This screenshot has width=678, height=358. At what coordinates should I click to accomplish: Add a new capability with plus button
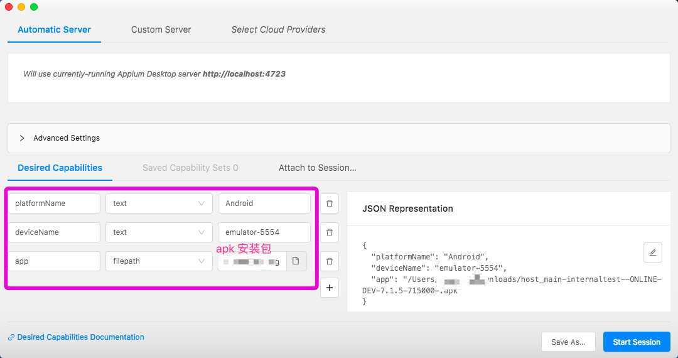pos(330,288)
